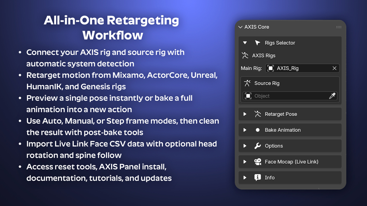
Task: Expand the Info section triangle
Action: click(245, 178)
